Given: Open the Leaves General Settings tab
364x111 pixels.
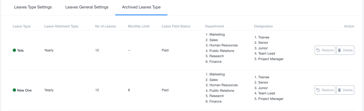Looking at the screenshot, I should coord(87,7).
